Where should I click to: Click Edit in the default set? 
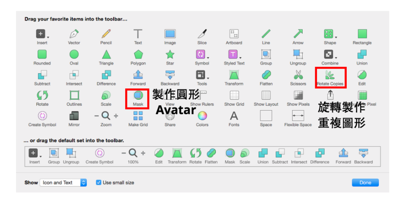pos(159,156)
